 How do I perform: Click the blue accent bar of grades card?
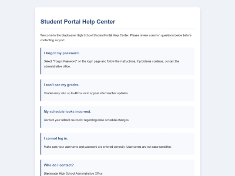pos(41,90)
